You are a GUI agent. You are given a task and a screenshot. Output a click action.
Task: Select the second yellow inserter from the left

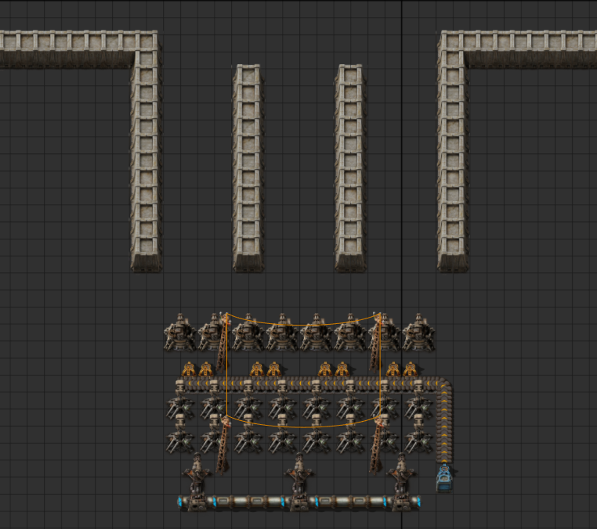point(205,369)
